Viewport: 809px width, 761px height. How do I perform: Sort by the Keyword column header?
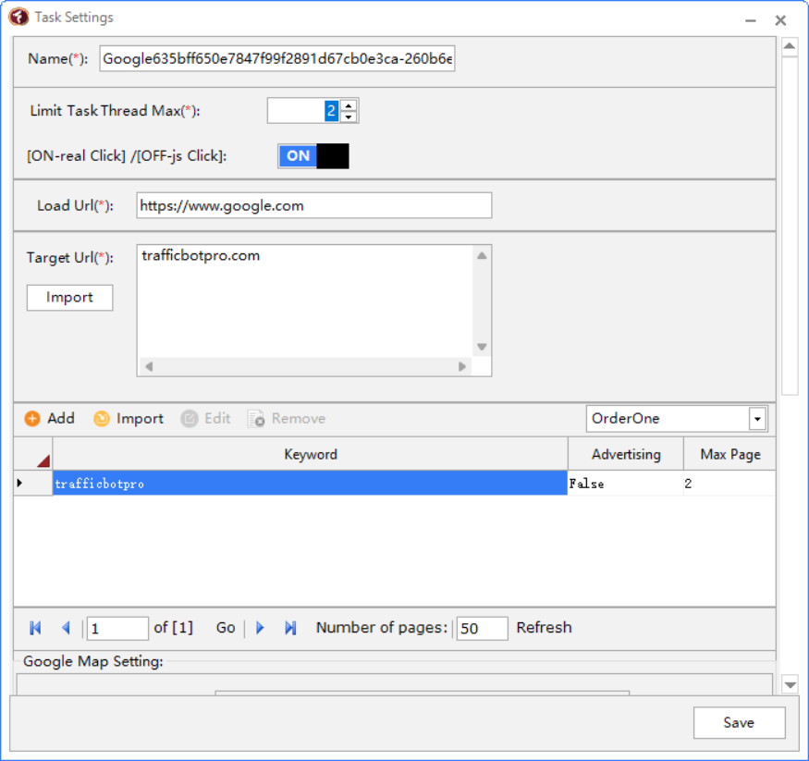coord(310,454)
